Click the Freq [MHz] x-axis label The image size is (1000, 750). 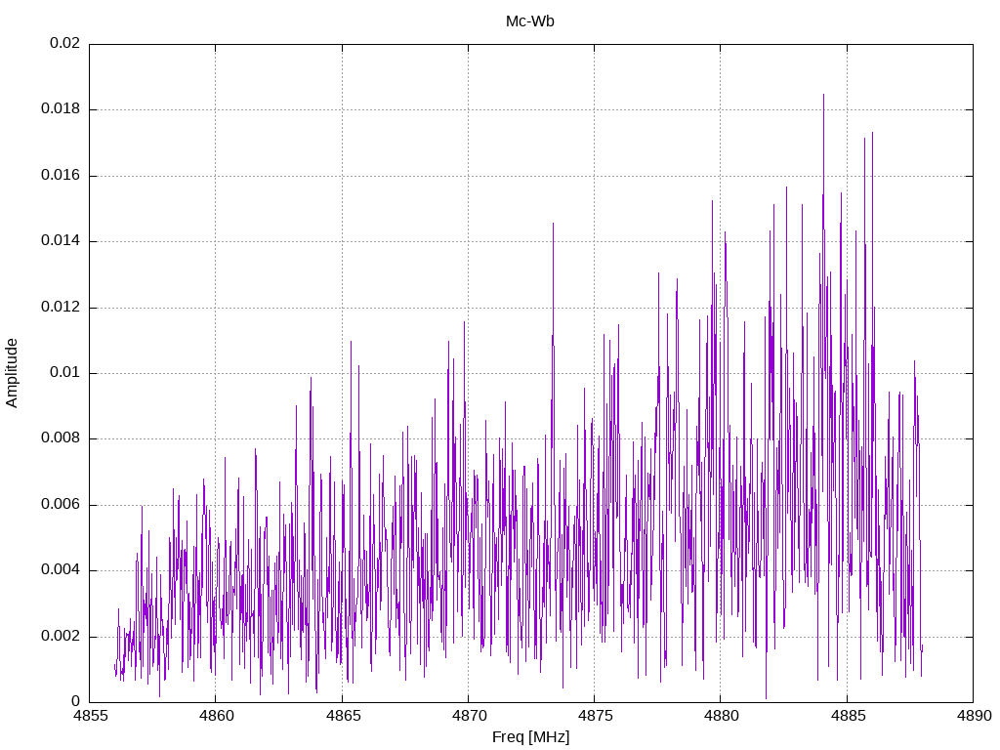[x=530, y=737]
